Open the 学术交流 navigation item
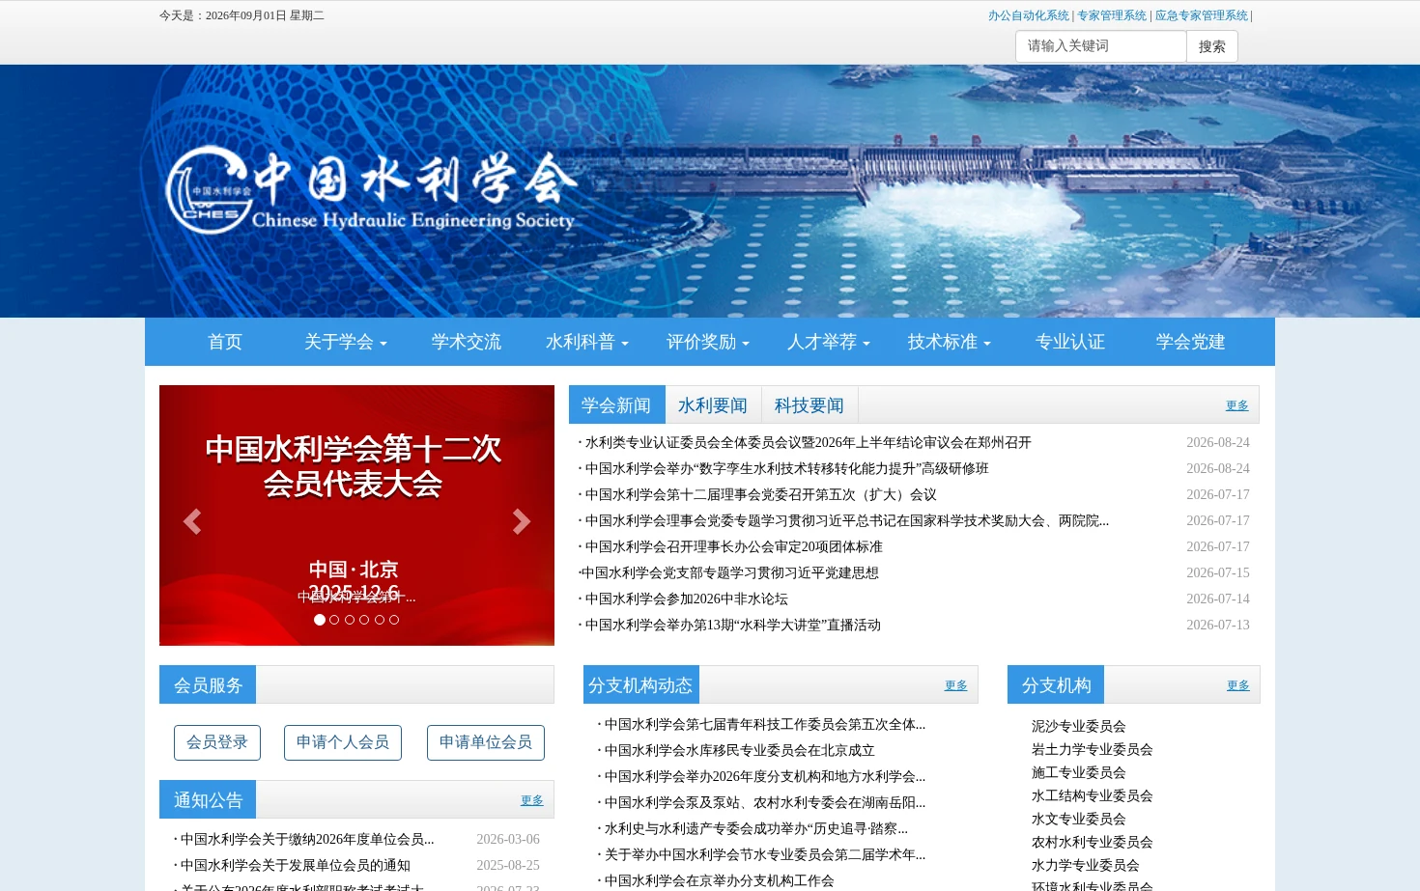 tap(467, 342)
